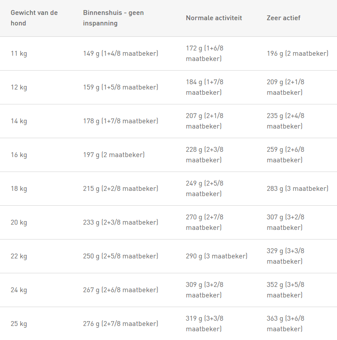Select the 'Binnenshuis - geen inspanning' header
This screenshot has height=340, width=337.
113,18
